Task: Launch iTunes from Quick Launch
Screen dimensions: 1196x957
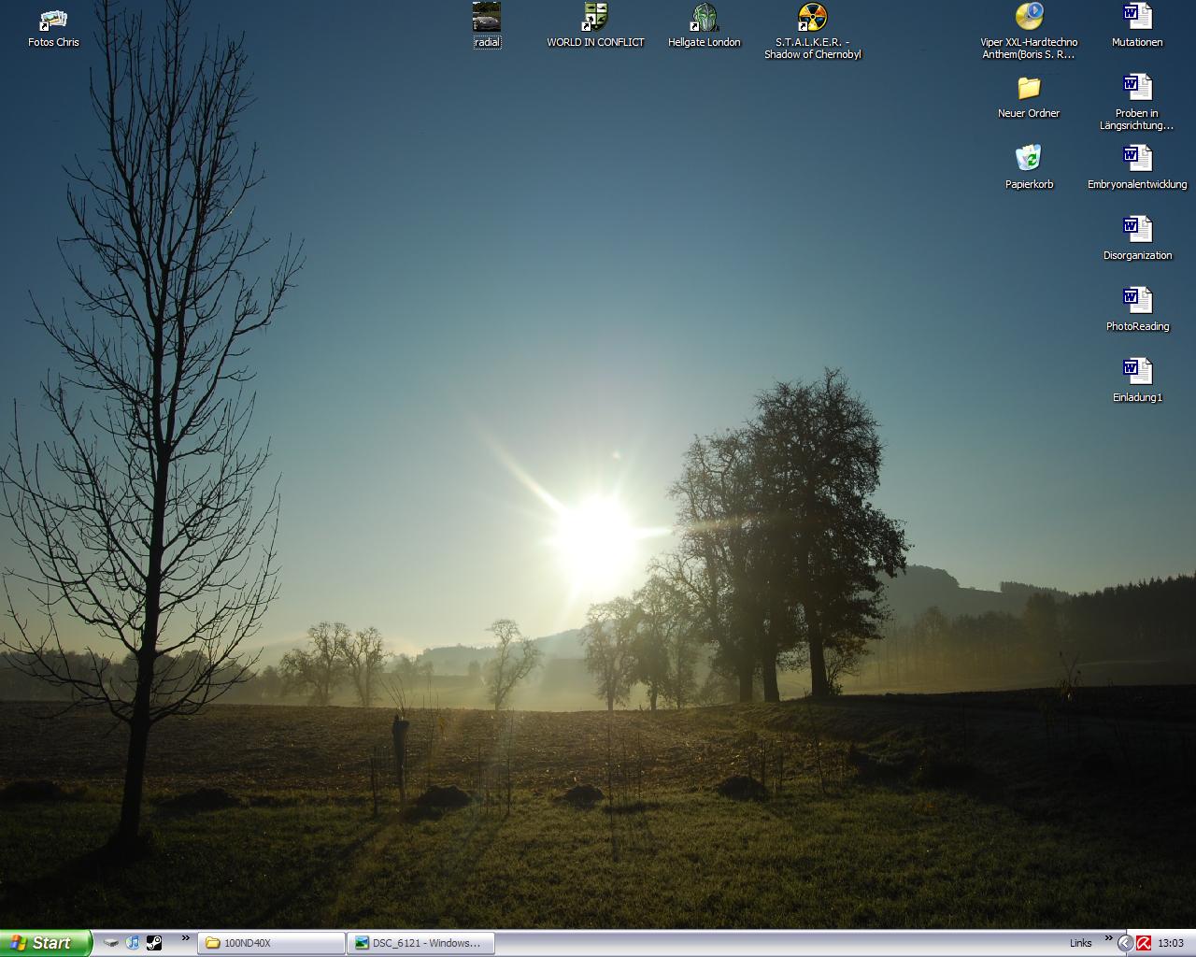Action: point(133,943)
